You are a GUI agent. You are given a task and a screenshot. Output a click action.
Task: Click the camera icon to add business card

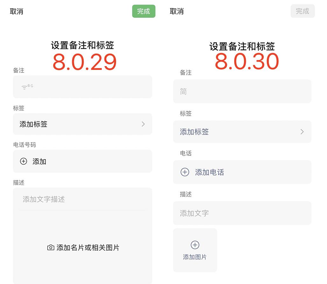50,248
